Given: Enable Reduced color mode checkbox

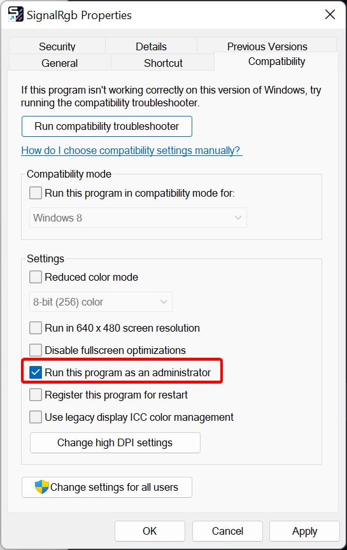Looking at the screenshot, I should pos(36,277).
